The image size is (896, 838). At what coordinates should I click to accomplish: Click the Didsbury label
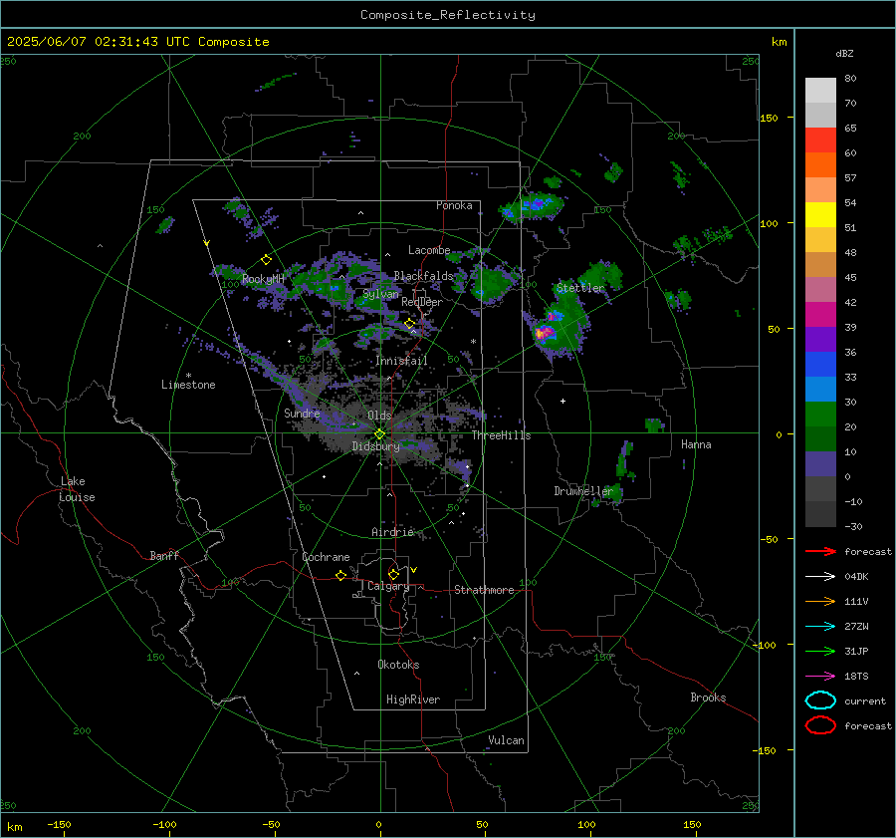tap(376, 446)
